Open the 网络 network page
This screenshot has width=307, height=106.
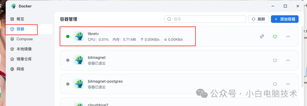[x=30, y=69]
